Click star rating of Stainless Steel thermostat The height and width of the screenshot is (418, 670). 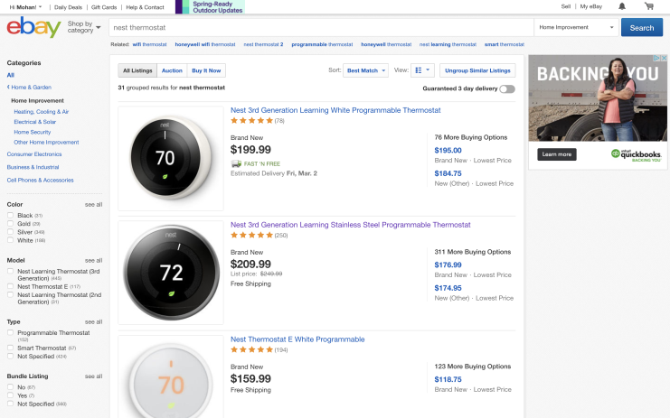pyautogui.click(x=251, y=236)
